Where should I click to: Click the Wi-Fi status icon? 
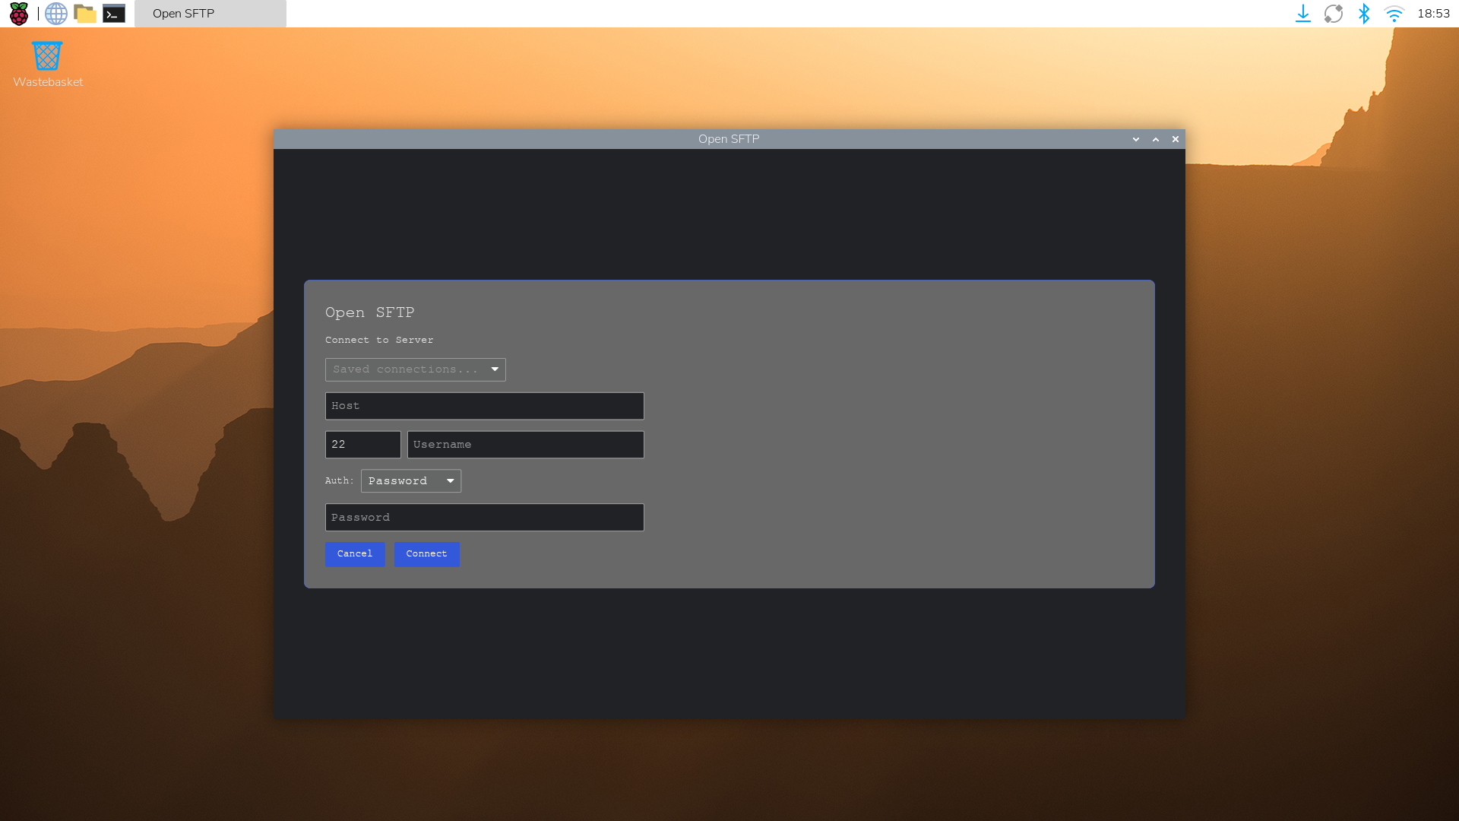click(x=1394, y=13)
